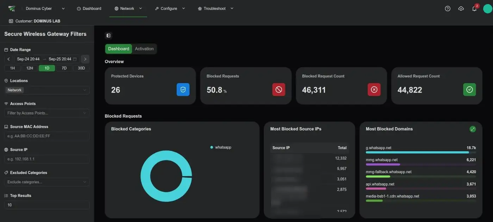The width and height of the screenshot is (493, 222).
Task: Select the 1H time range
Action: [12, 68]
